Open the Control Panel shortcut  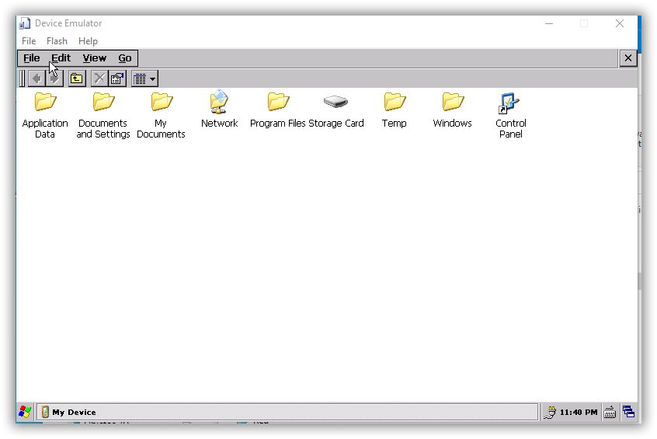click(x=510, y=115)
